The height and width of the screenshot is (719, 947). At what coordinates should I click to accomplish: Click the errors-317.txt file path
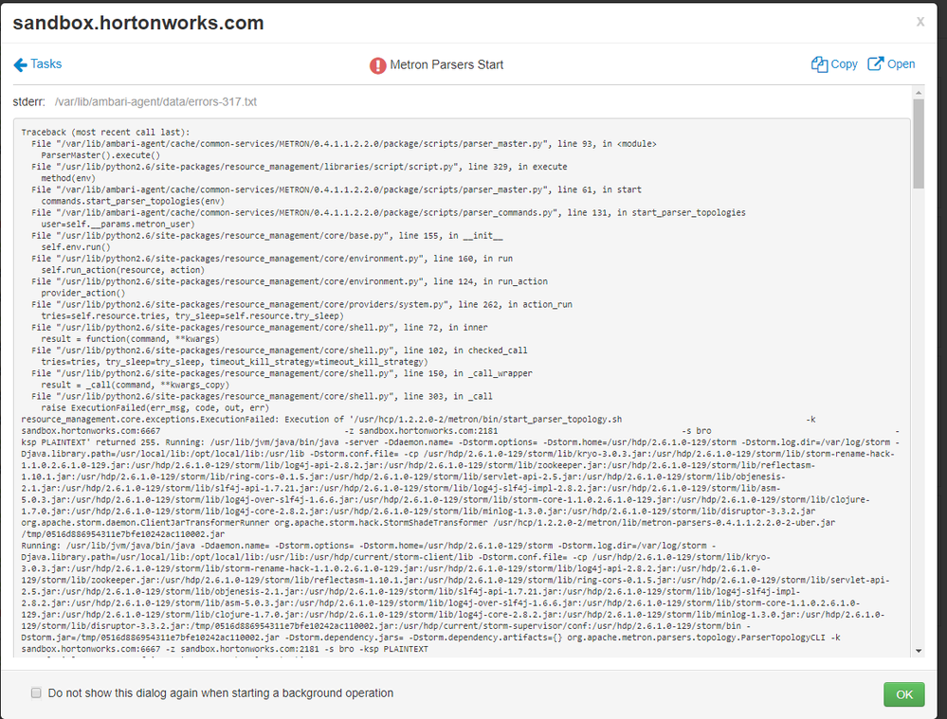pyautogui.click(x=157, y=100)
